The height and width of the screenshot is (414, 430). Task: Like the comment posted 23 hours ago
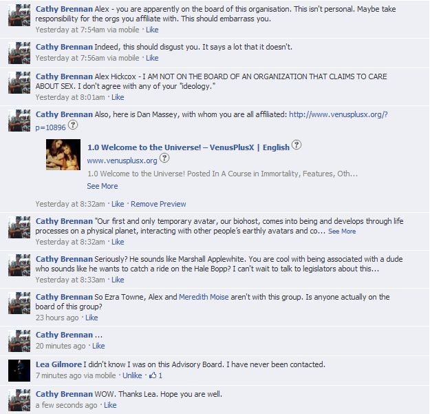coord(92,318)
